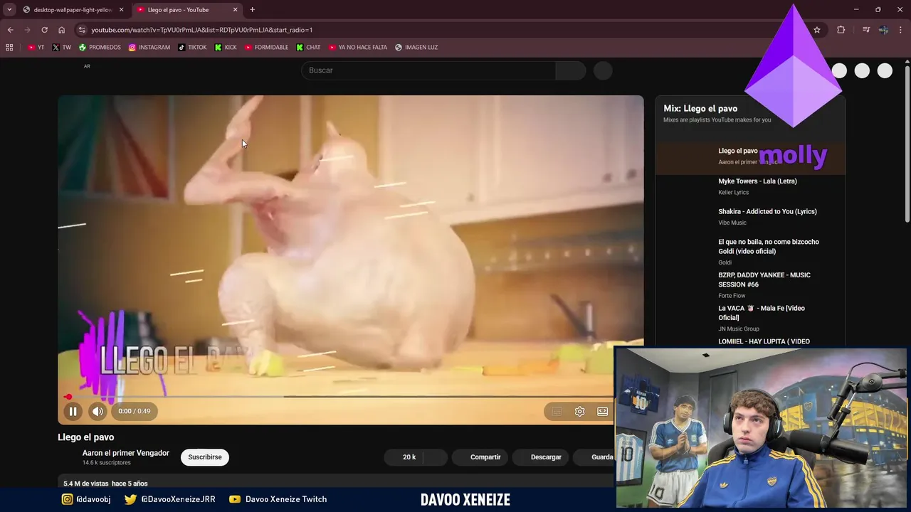Screen dimensions: 911x512
Task: Open the YA NO HACE FALTA bookmark
Action: point(358,48)
